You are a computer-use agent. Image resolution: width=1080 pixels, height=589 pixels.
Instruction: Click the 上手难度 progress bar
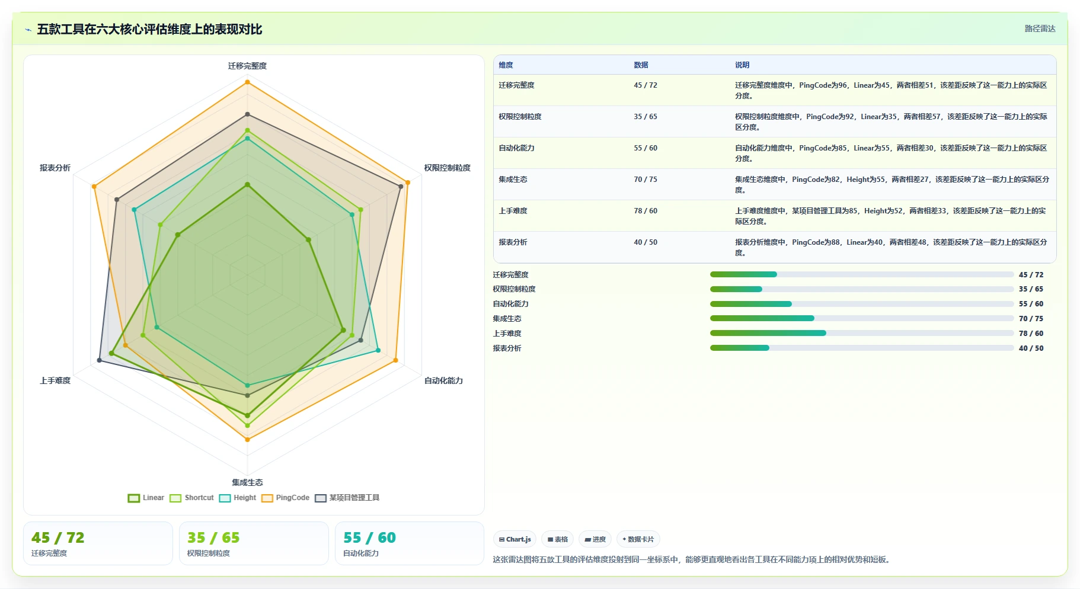pyautogui.click(x=862, y=333)
